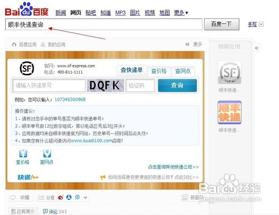Click the 分享 share icon
This screenshot has width=279, height=215.
pyautogui.click(x=41, y=198)
